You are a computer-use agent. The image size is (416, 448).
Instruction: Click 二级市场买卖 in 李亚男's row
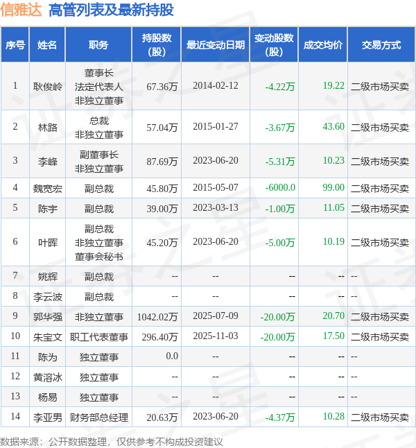point(380,417)
